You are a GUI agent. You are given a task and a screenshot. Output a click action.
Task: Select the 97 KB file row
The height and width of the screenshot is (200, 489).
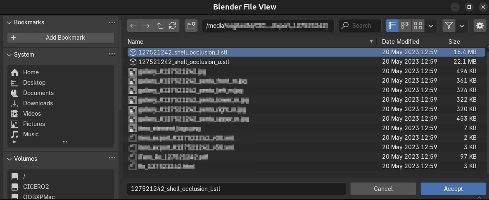306,156
